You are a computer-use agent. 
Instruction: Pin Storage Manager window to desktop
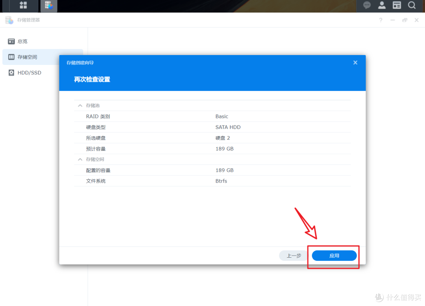[405, 20]
